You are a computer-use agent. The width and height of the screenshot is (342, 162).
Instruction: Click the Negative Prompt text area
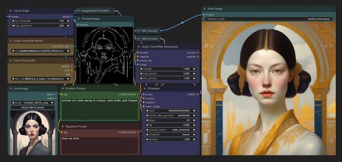[x=100, y=145]
